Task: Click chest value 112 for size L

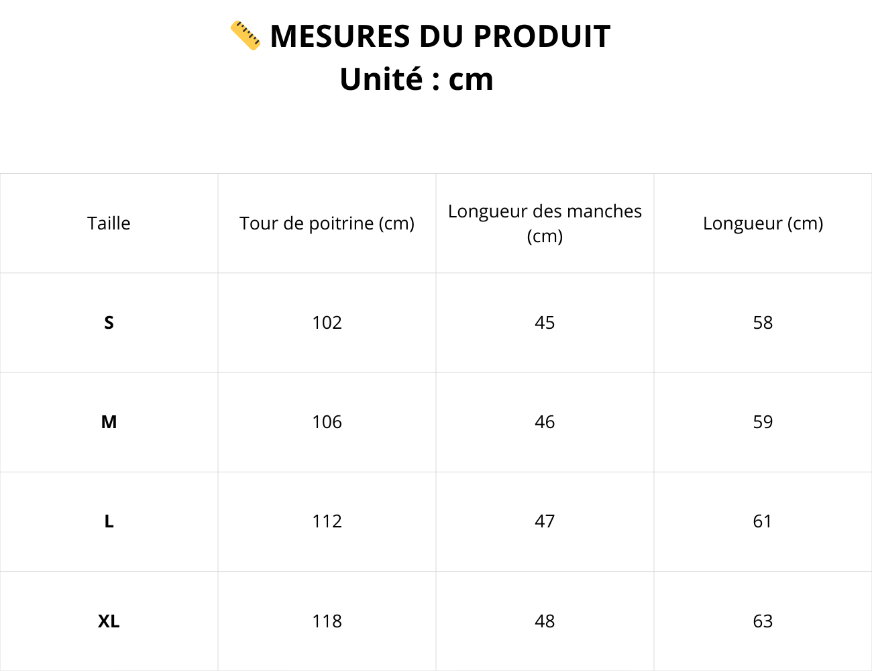Action: point(327,521)
